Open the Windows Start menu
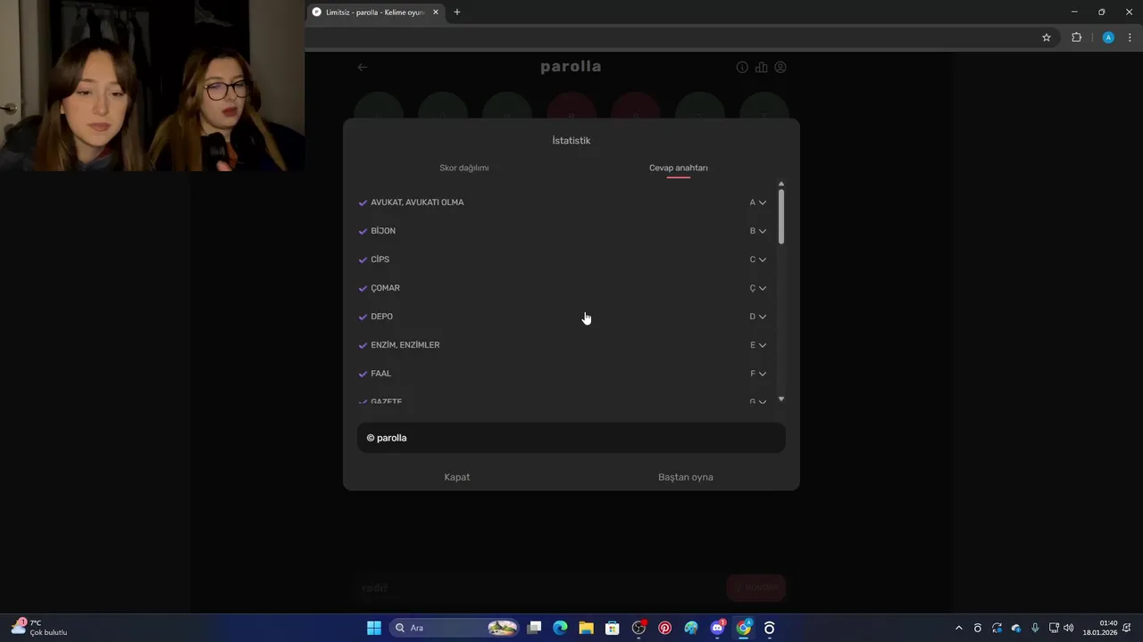 coord(374,628)
